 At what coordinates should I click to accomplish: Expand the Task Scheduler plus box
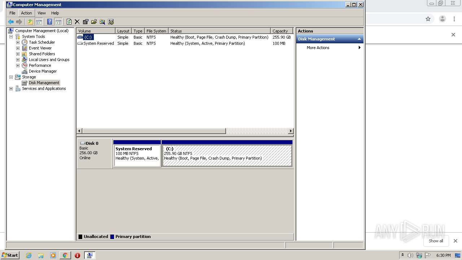pos(18,42)
